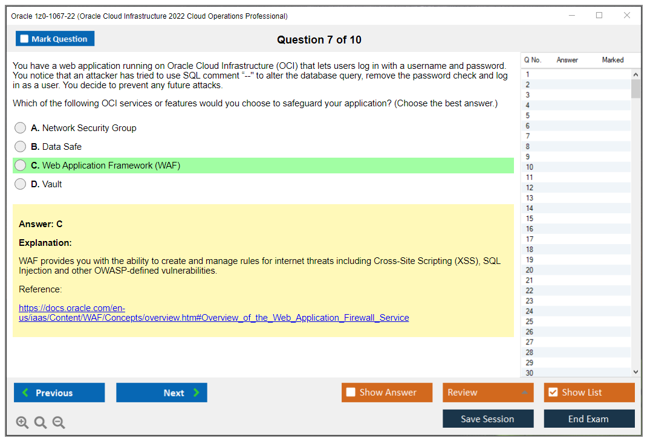Click the question list scrollbar thumb
This screenshot has height=444, width=650.
coord(635,88)
